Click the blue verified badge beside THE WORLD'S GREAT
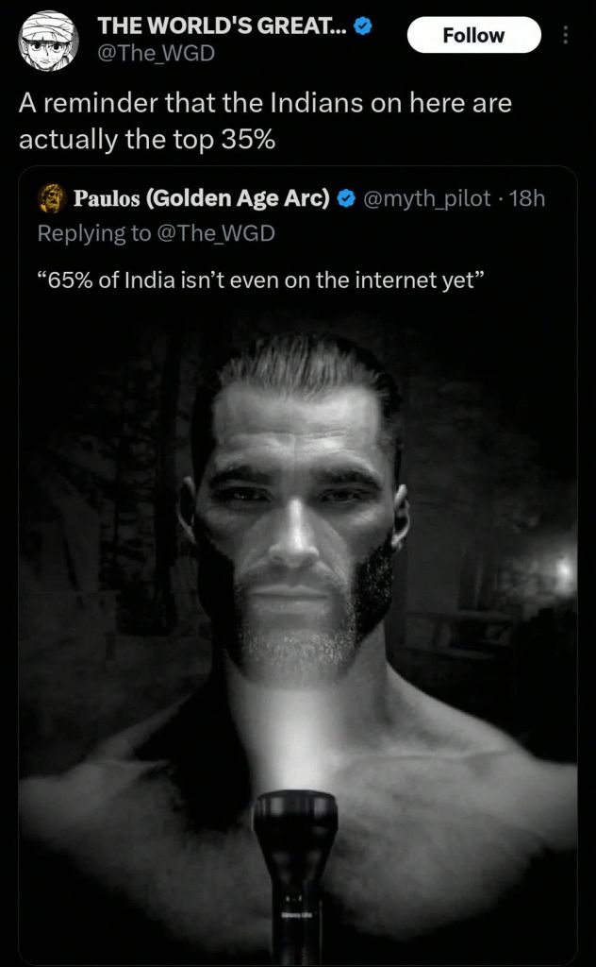 (x=365, y=25)
